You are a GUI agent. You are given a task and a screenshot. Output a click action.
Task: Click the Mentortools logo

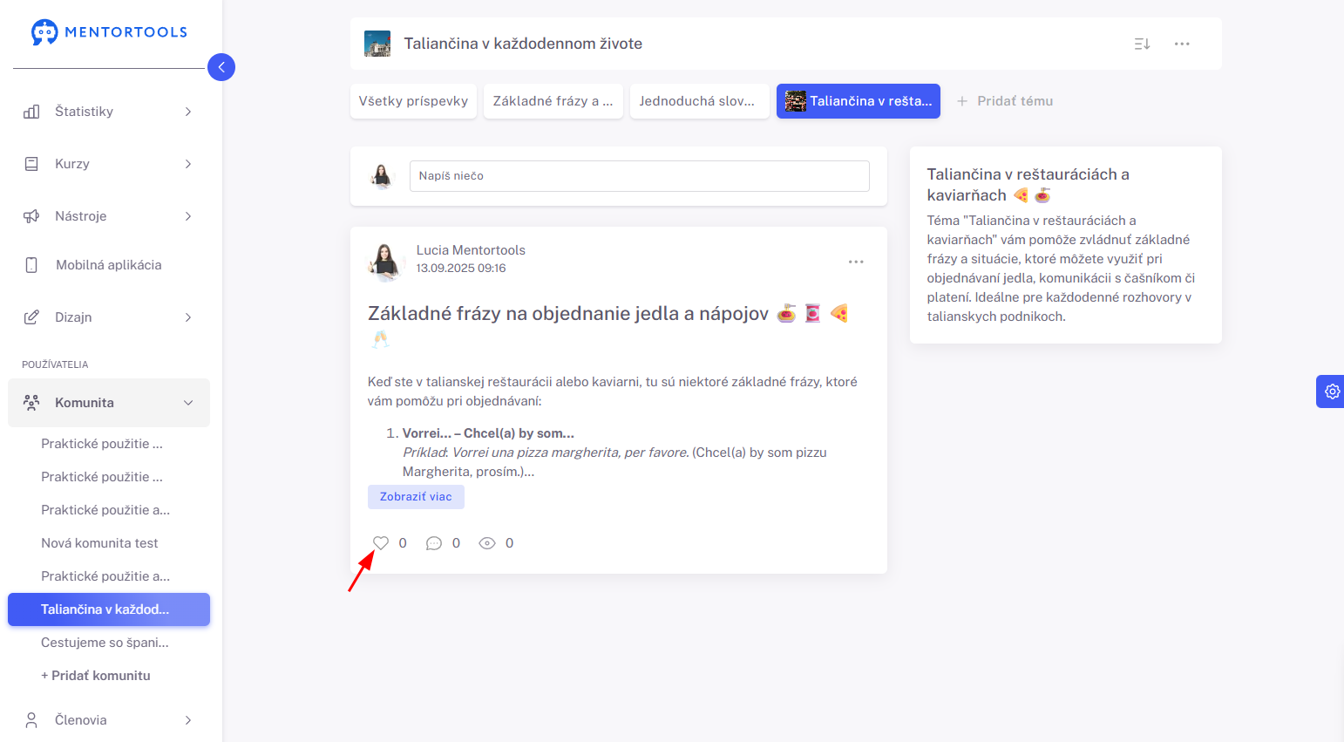point(110,32)
